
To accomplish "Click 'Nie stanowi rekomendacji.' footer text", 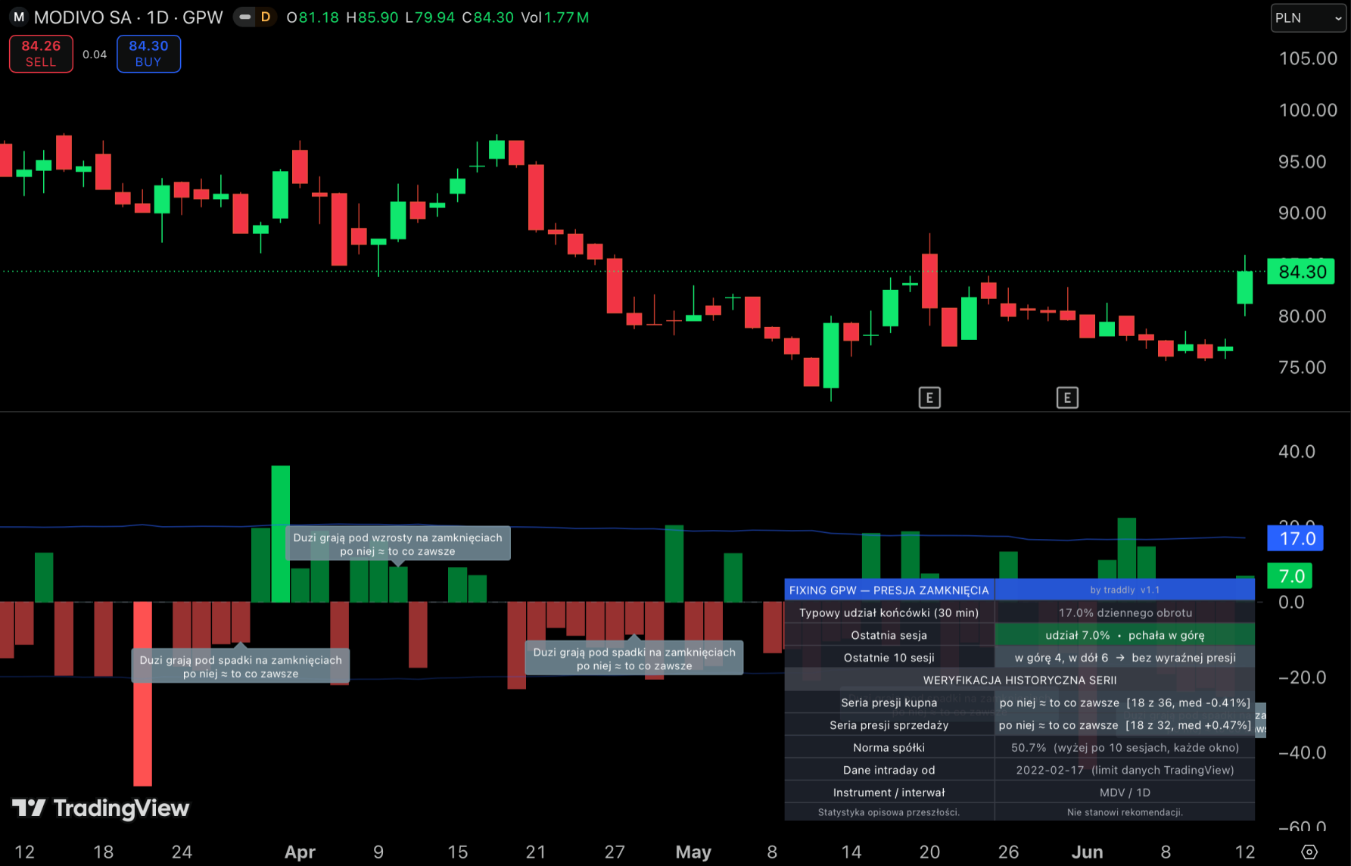I will coord(1125,812).
